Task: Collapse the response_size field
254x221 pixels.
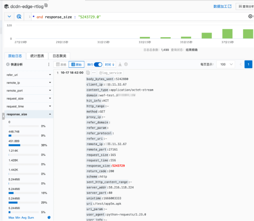Action: 50,114
